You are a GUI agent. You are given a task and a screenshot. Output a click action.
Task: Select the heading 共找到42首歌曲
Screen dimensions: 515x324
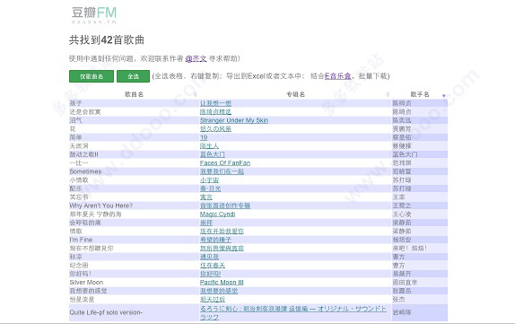pos(107,40)
